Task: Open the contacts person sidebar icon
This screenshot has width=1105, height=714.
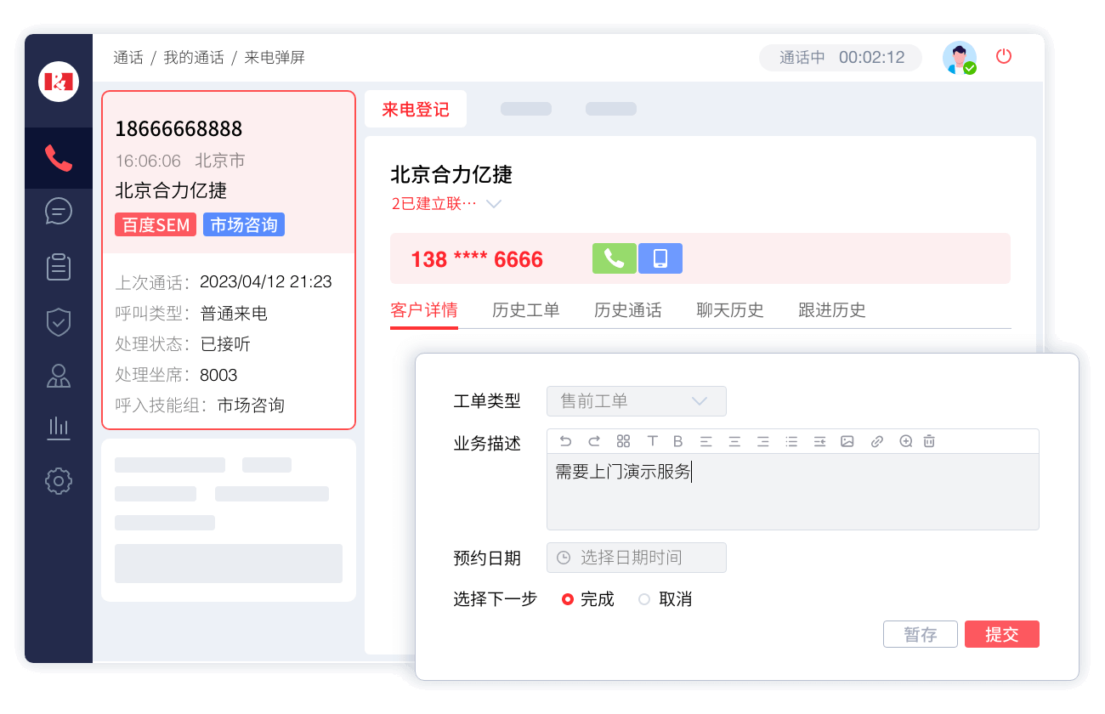Action: pyautogui.click(x=59, y=376)
